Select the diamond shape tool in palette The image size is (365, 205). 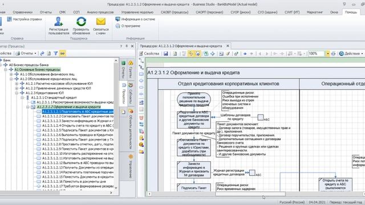click(x=141, y=81)
